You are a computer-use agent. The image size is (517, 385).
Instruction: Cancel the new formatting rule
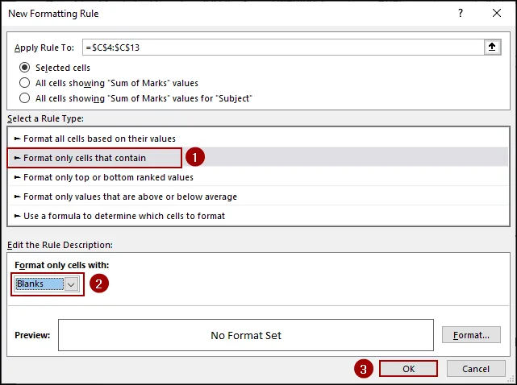coord(476,369)
